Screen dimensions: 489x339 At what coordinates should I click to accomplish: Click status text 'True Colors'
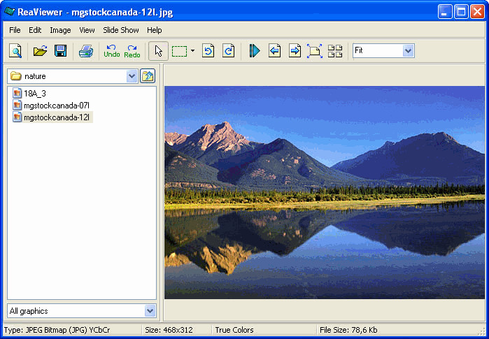(x=234, y=330)
